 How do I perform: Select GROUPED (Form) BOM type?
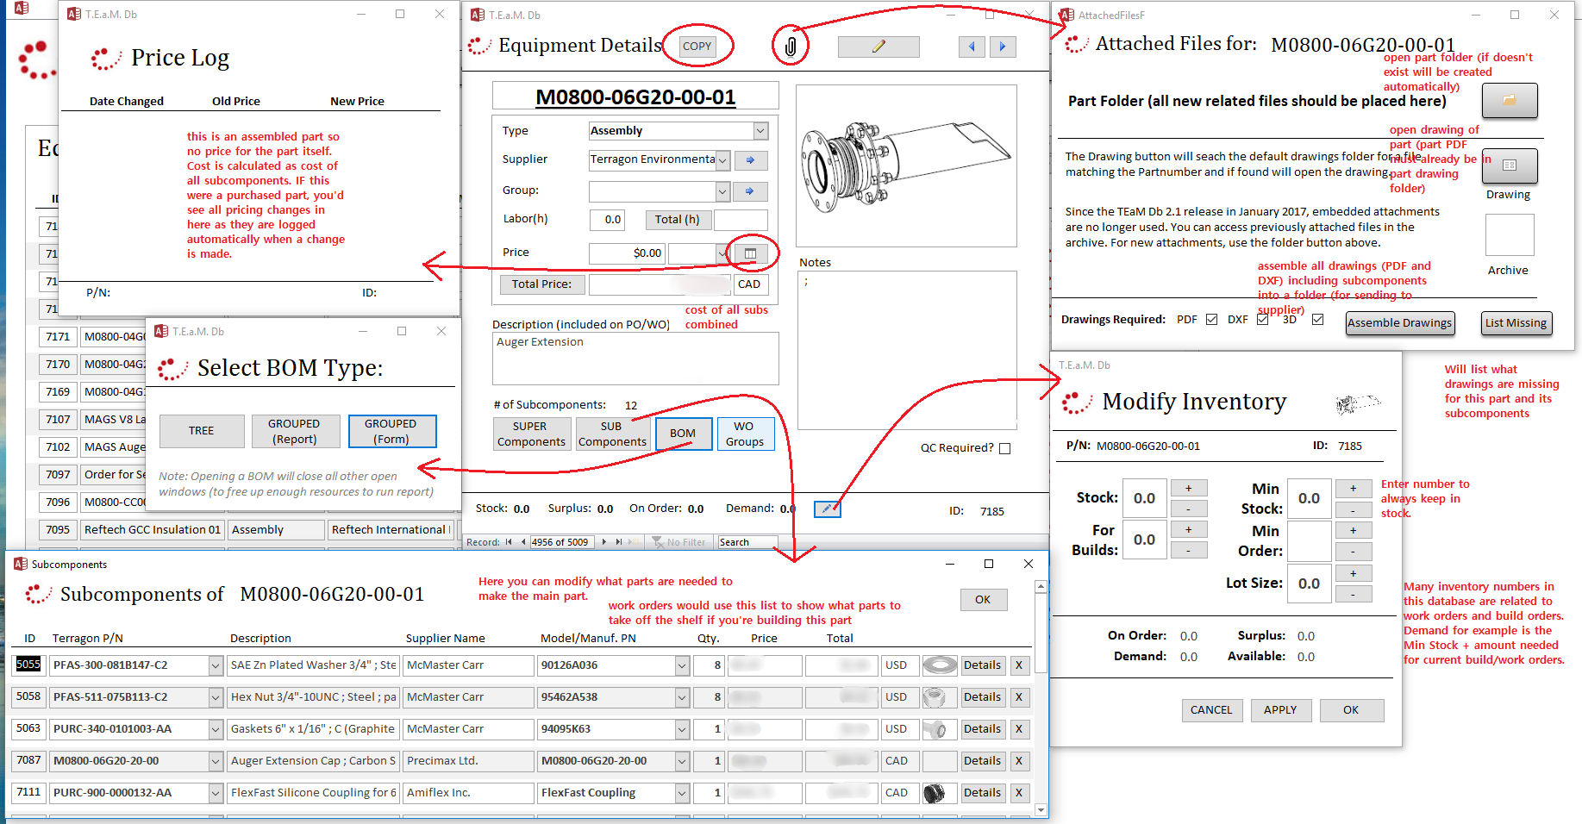coord(391,431)
